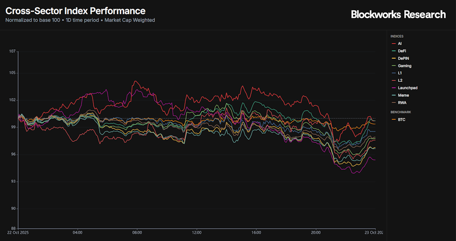Click the 22 Oct 2025 date label
This screenshot has height=241, width=456.
coord(19,233)
